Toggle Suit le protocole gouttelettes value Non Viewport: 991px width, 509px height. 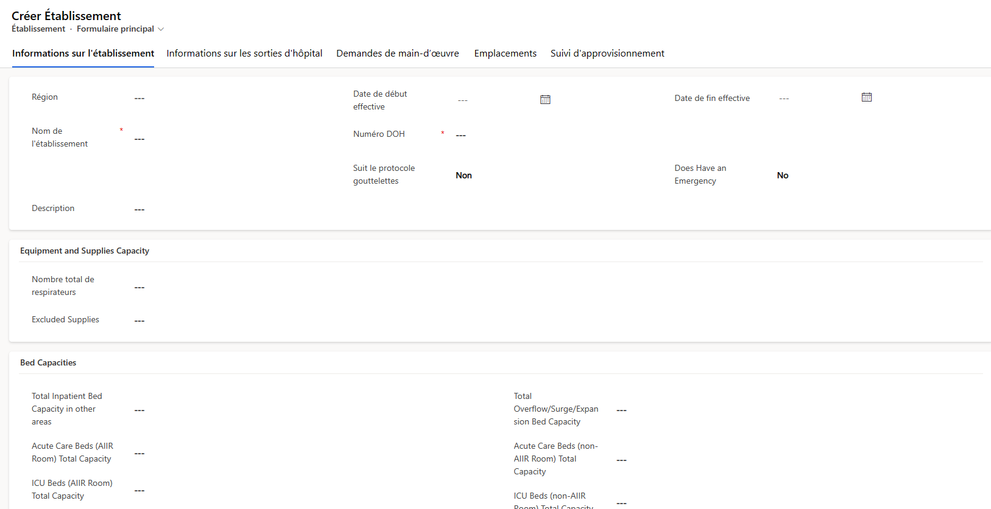[464, 175]
